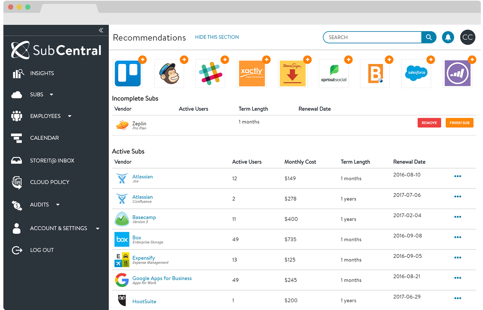This screenshot has height=310, width=483.
Task: Open the Trello recommendation tile
Action: (x=128, y=74)
